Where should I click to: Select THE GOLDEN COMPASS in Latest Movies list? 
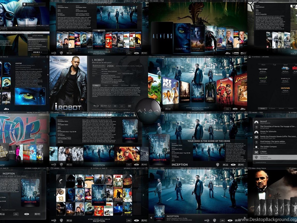(37, 45)
